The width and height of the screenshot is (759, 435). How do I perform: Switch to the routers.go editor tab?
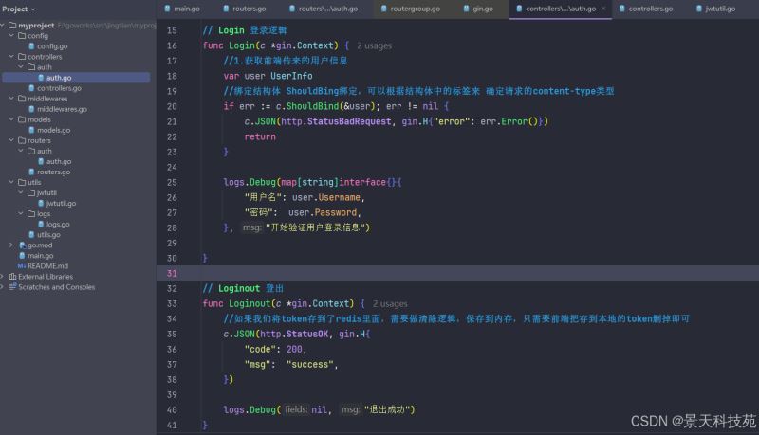pyautogui.click(x=245, y=9)
